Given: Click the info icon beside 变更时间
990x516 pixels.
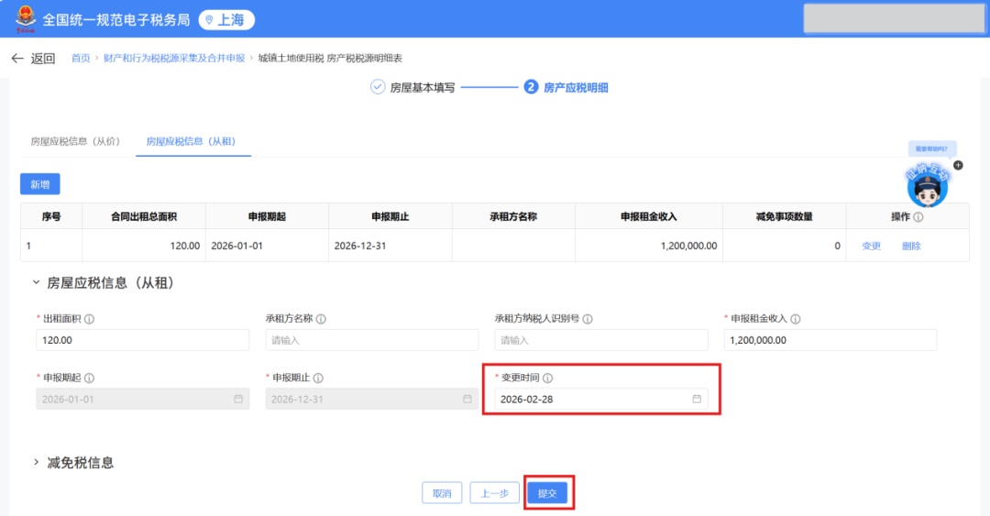Looking at the screenshot, I should (x=547, y=379).
